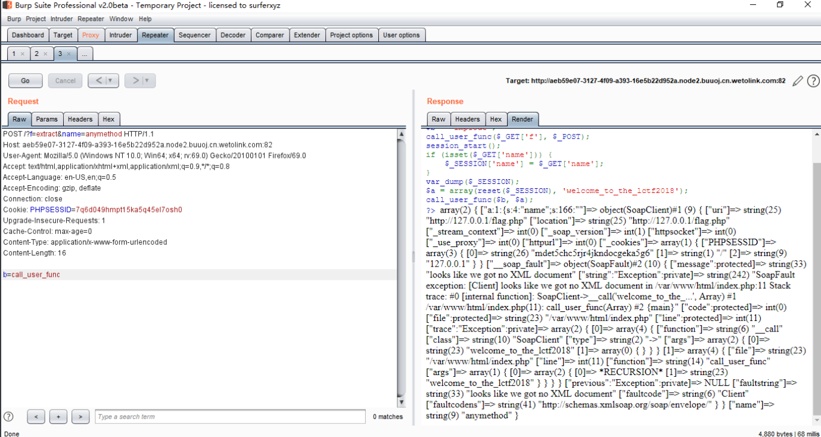Open the Window menu
Image resolution: width=821 pixels, height=437 pixels.
point(121,19)
